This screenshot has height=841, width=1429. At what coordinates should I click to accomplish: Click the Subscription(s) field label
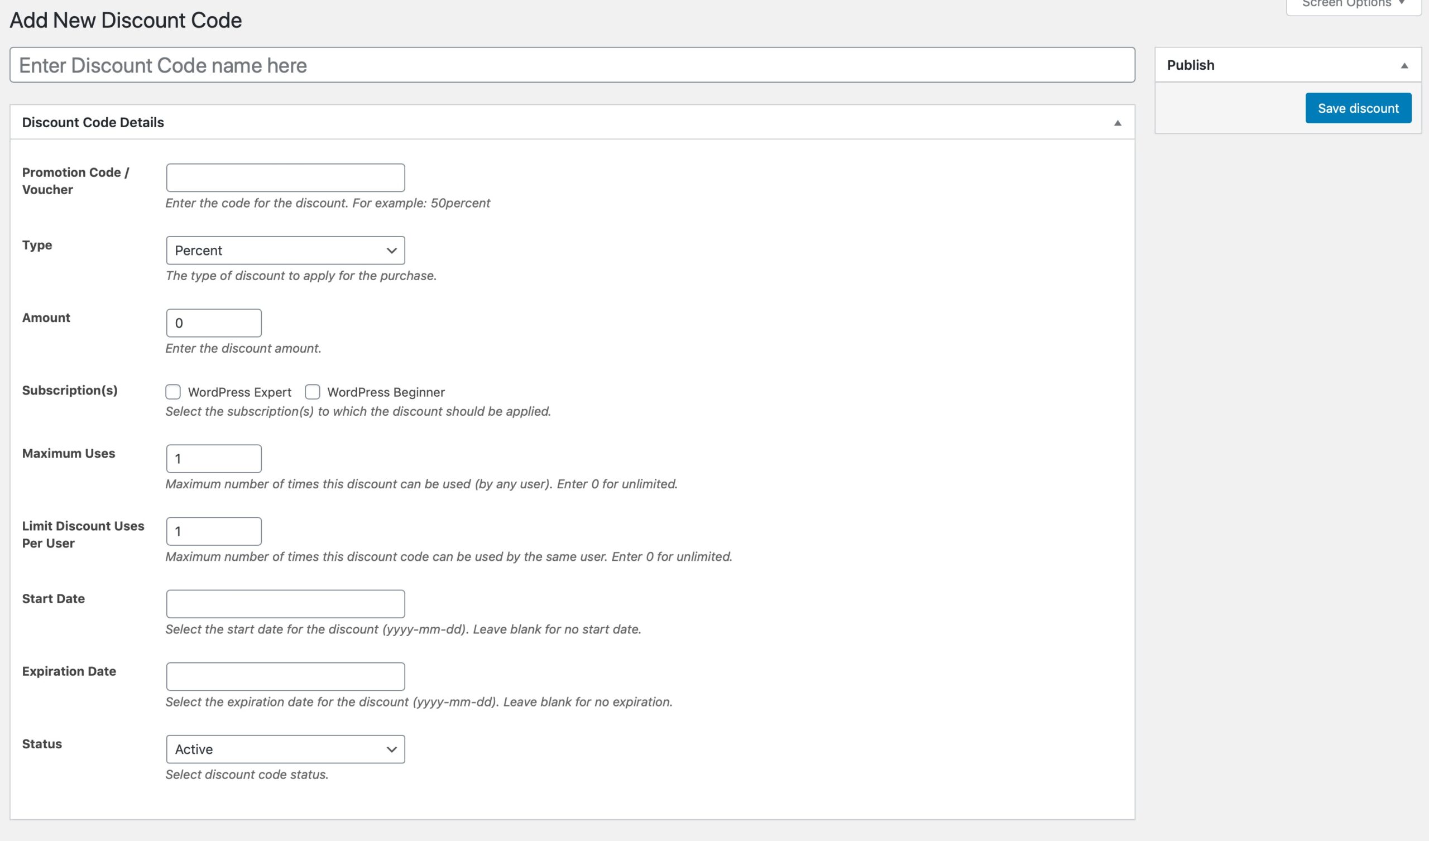click(70, 390)
